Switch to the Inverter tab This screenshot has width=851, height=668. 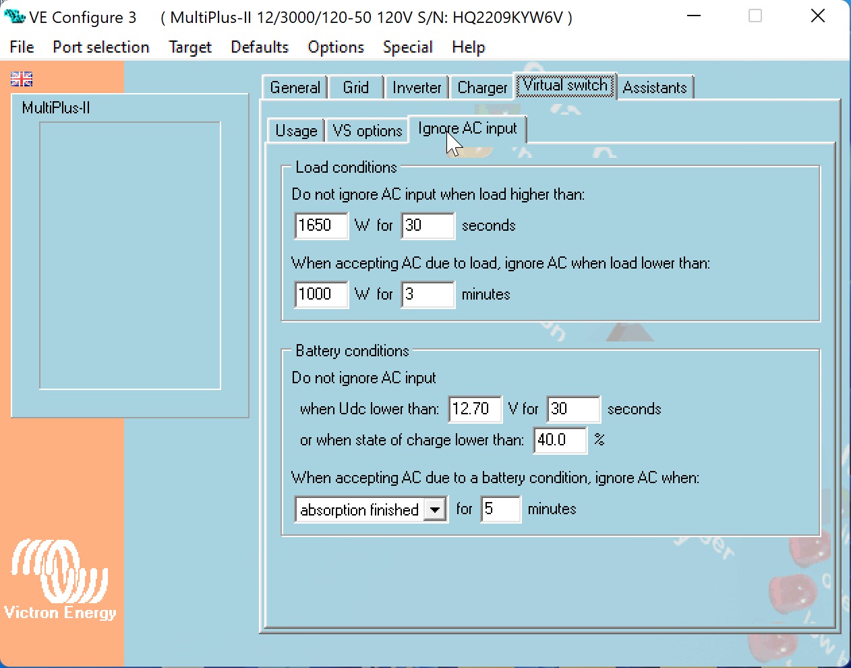(x=417, y=88)
